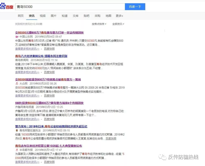Open the 58秒!投资50300元赚800万 result
The height and width of the screenshot is (166, 205).
pos(49,103)
